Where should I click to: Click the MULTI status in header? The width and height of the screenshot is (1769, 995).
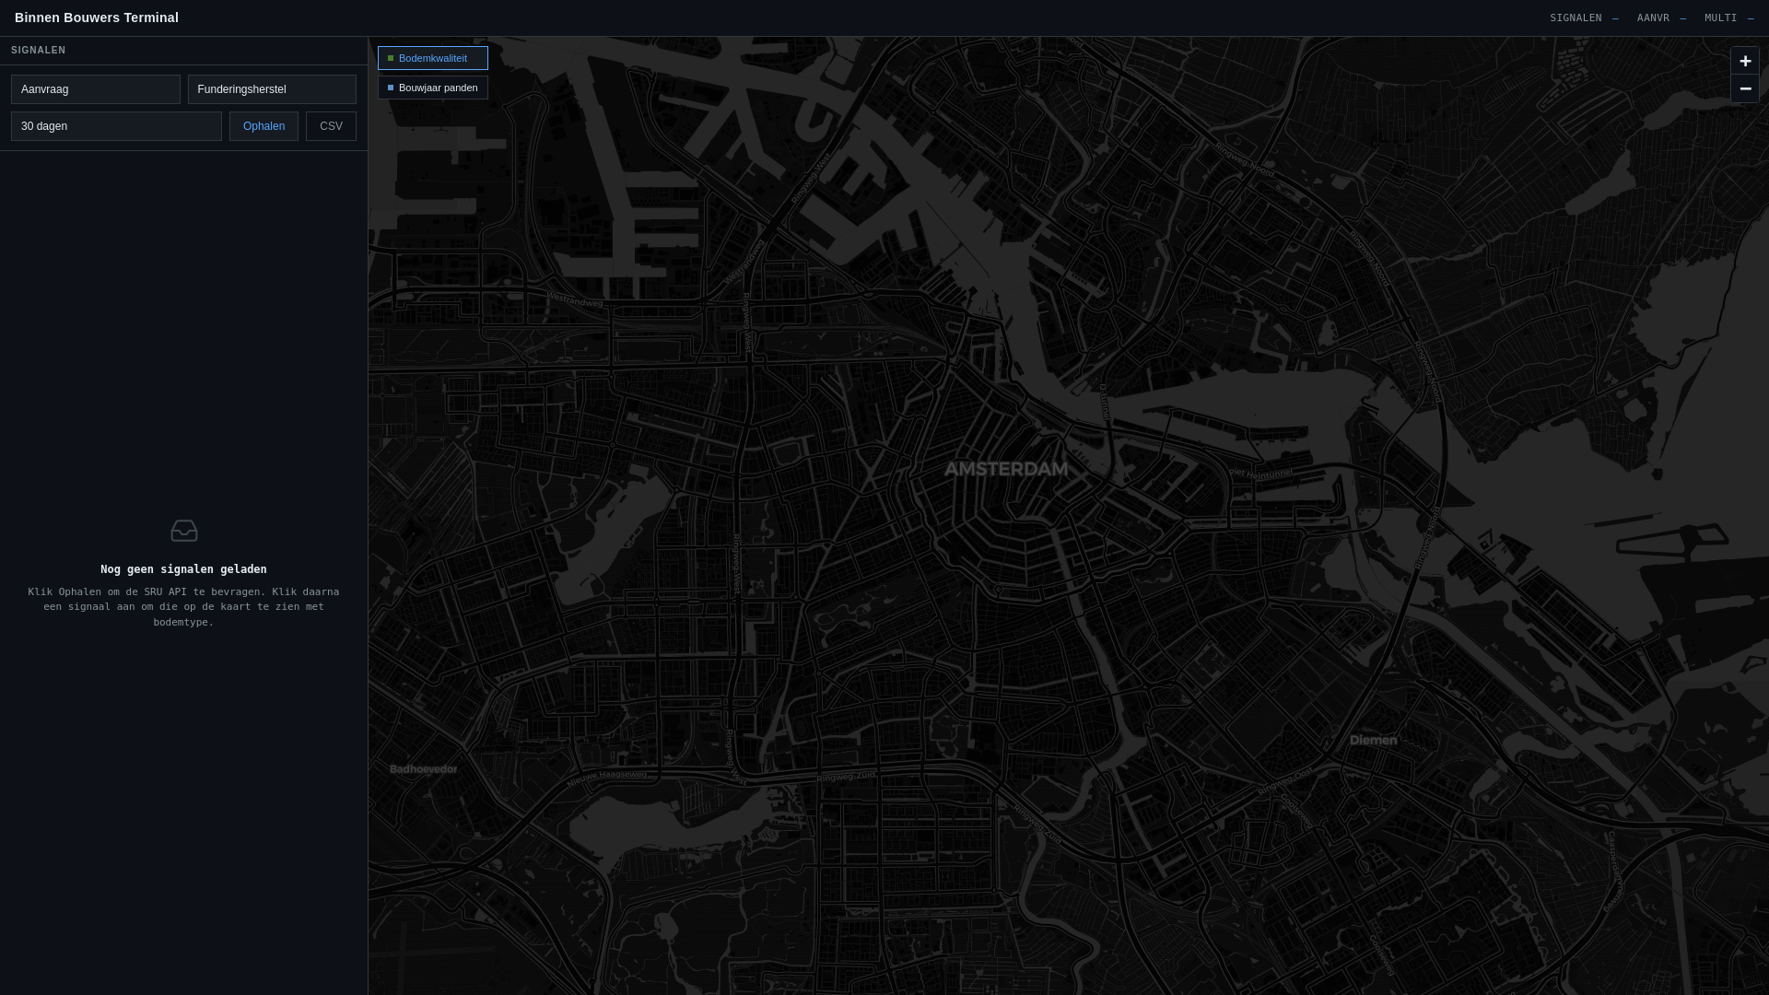point(1728,18)
